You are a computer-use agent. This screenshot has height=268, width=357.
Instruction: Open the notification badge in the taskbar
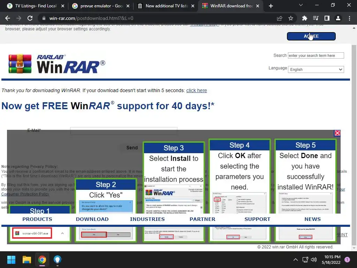tap(347, 260)
